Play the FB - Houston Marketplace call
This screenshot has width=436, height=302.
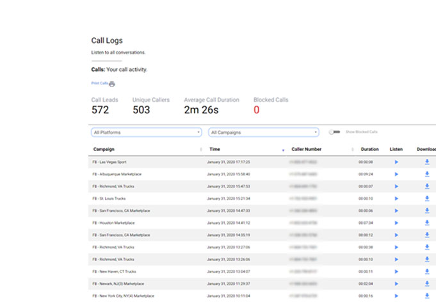click(396, 223)
